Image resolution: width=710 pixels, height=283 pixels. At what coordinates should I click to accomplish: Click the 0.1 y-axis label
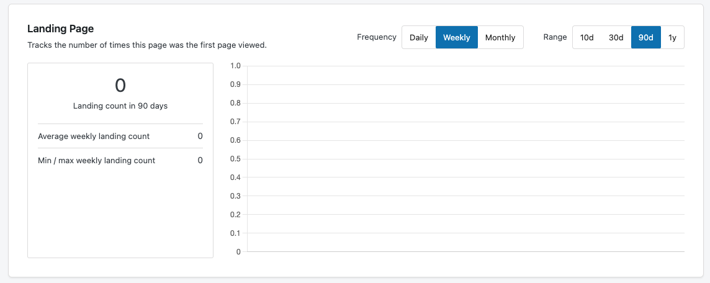tap(235, 233)
